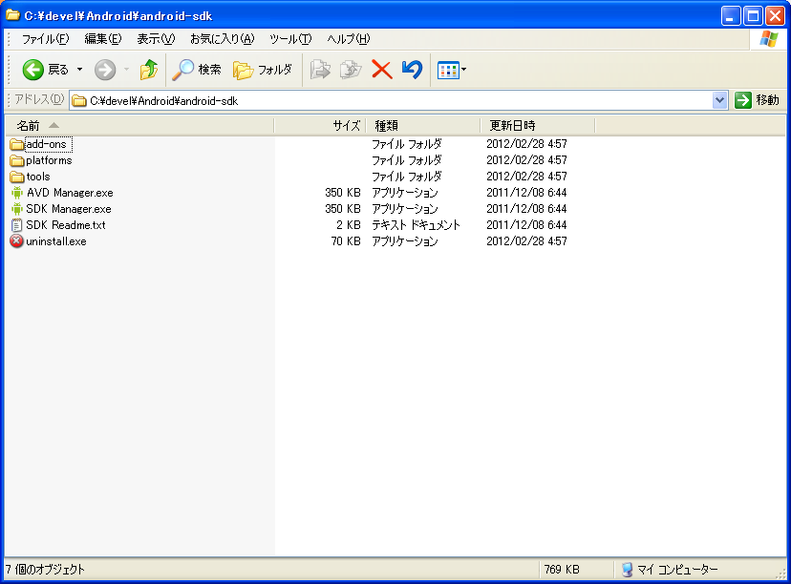Click the uninstall.exe file name

(x=56, y=241)
